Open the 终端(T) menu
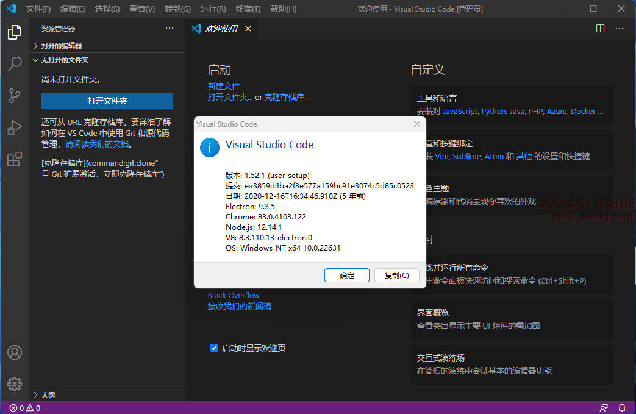Image resolution: width=636 pixels, height=414 pixels. pyautogui.click(x=248, y=9)
